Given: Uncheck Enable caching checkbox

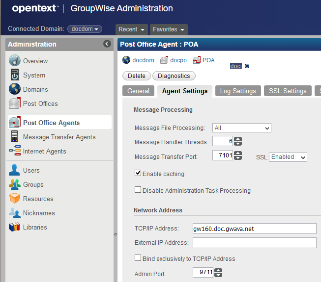Looking at the screenshot, I should coord(138,174).
